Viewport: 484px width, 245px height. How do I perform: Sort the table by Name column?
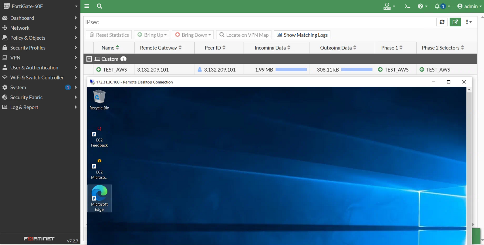click(110, 48)
